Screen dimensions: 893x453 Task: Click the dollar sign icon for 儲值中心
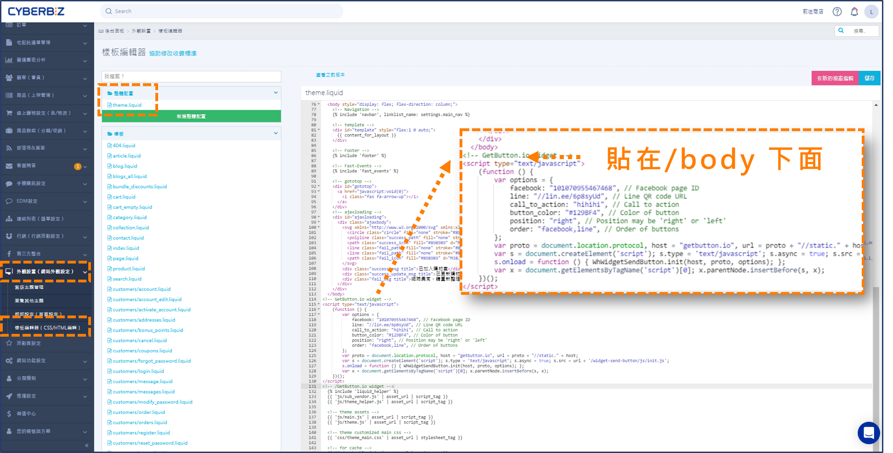click(x=9, y=413)
